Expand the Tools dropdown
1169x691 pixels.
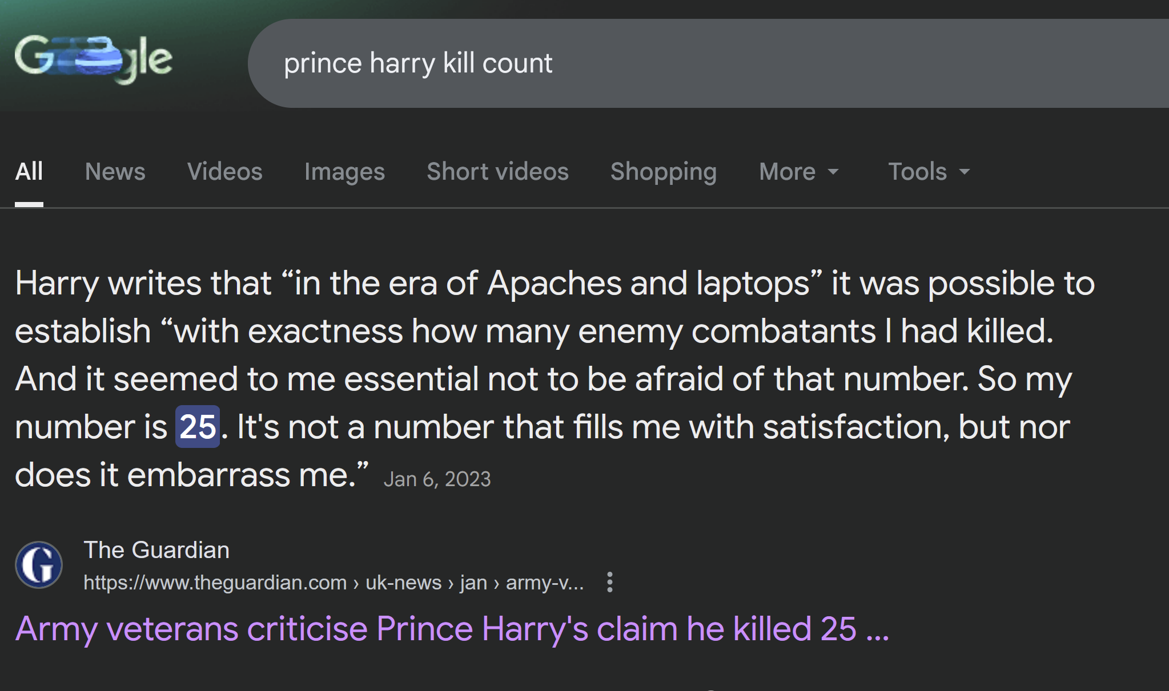coord(929,171)
